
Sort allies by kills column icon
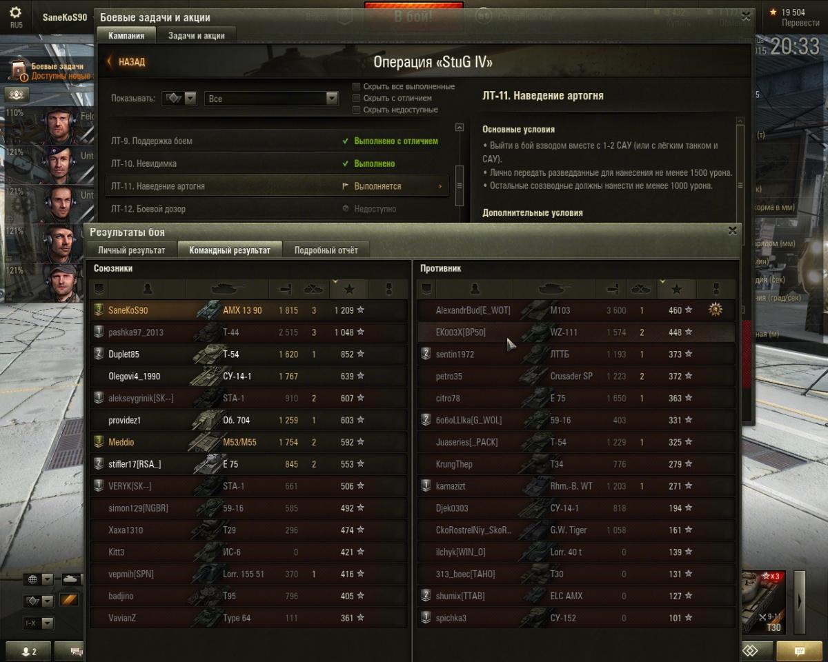click(314, 289)
